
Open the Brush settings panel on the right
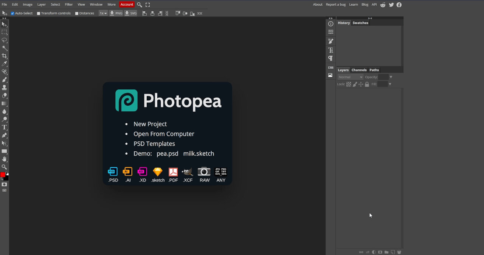tap(330, 41)
